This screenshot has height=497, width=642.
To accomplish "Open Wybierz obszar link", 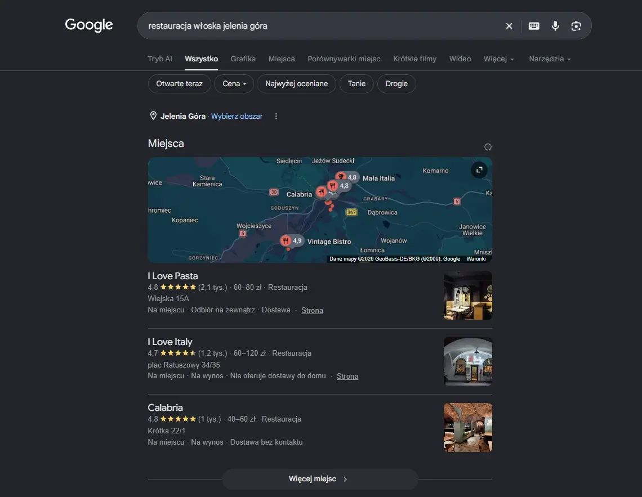I will [237, 116].
